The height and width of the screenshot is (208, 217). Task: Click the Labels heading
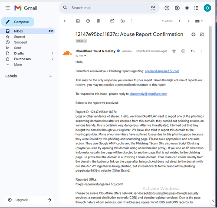point(11,76)
